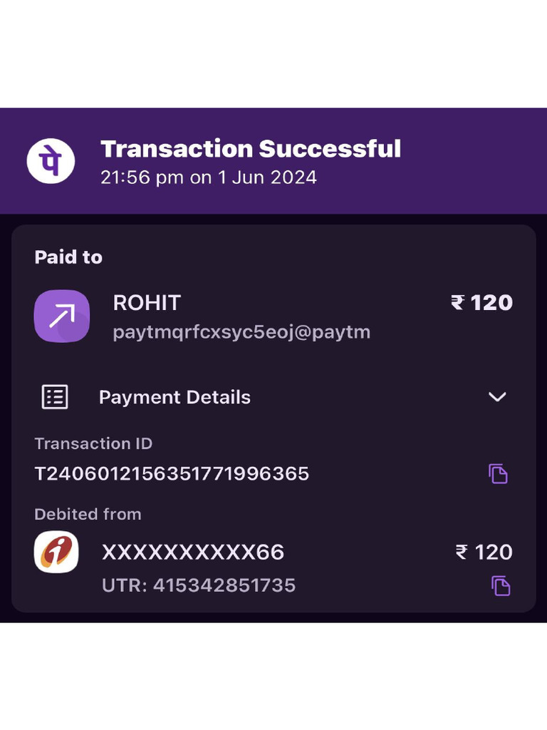Click the Payment Details label
Viewport: 547px width, 730px height.
point(174,397)
